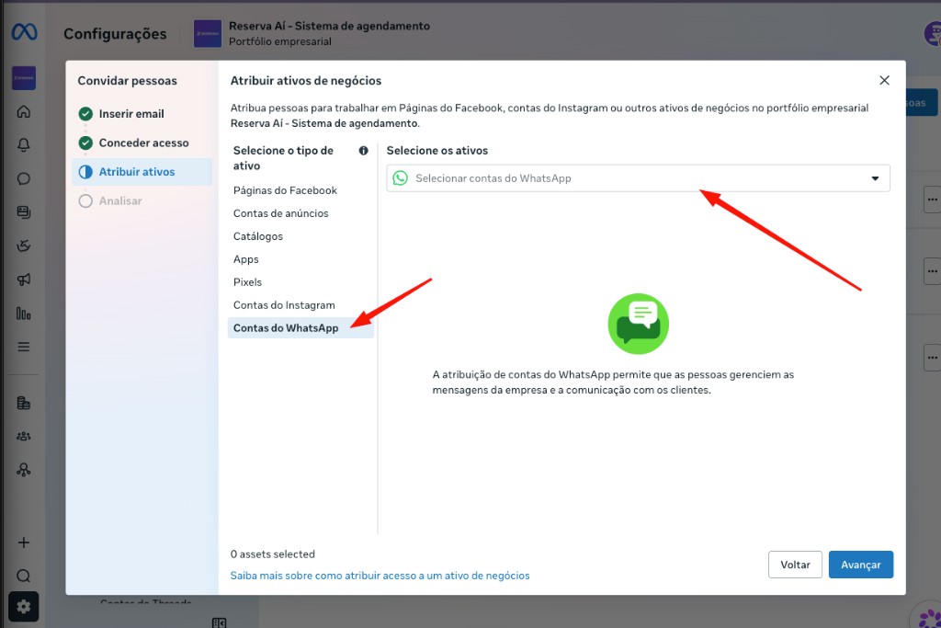The height and width of the screenshot is (628, 941).
Task: Open the megaphone ads icon in sidebar
Action: point(23,280)
